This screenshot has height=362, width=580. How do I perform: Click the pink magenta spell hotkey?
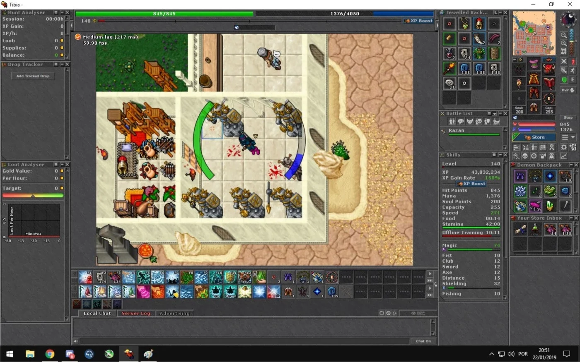point(143,292)
